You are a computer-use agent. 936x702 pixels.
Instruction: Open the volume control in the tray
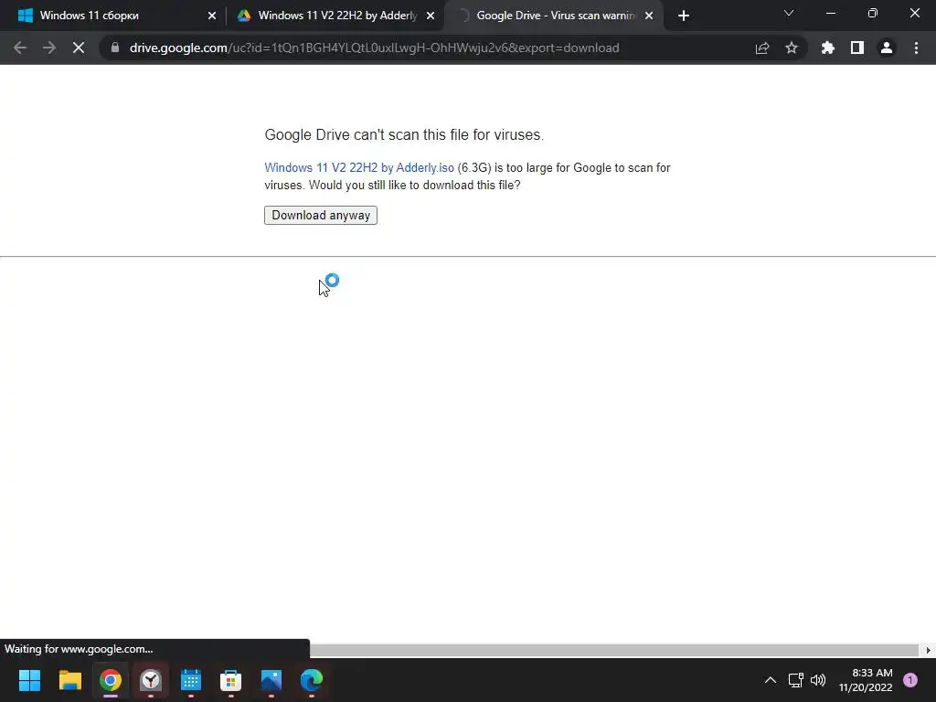tap(818, 680)
